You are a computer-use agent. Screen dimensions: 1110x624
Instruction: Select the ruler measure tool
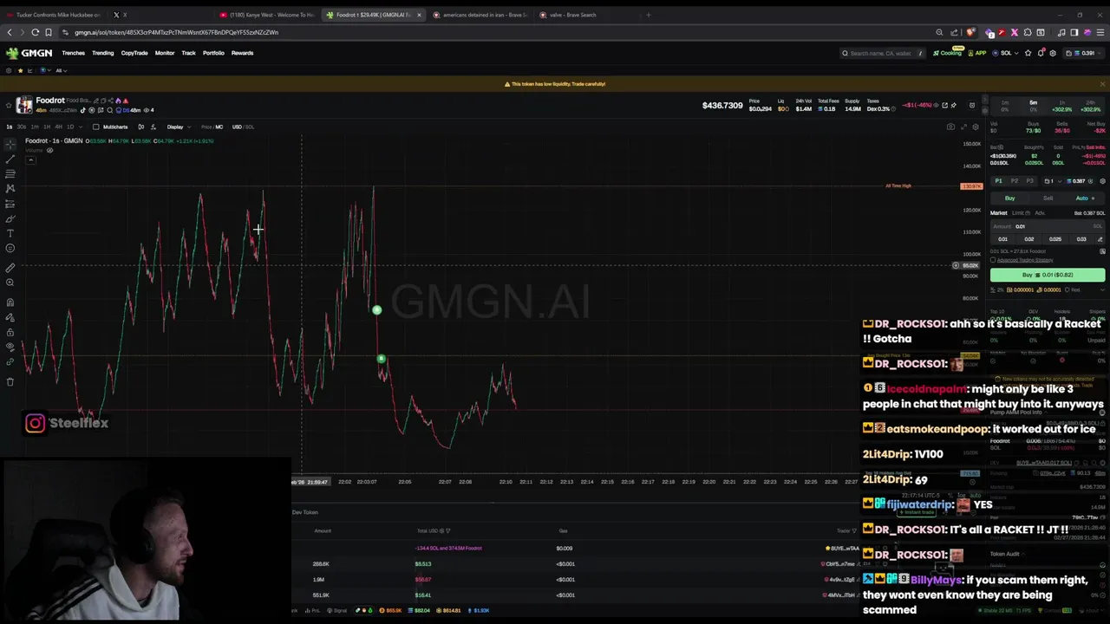10,268
